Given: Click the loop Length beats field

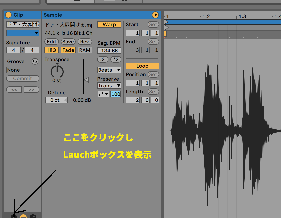Looking at the screenshot, I should tap(145, 100).
